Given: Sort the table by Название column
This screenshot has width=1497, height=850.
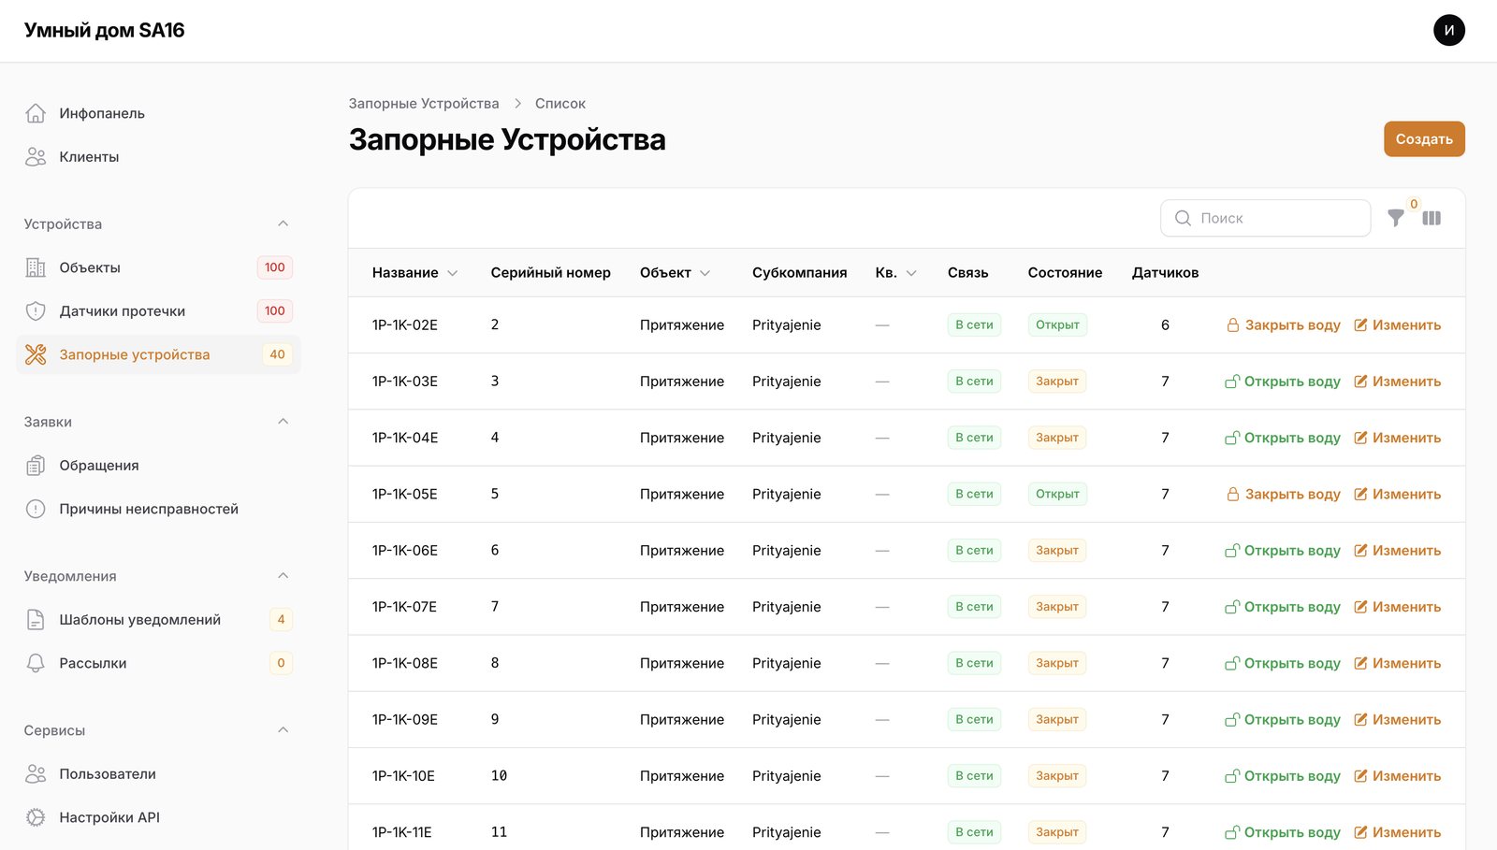Looking at the screenshot, I should pyautogui.click(x=414, y=273).
